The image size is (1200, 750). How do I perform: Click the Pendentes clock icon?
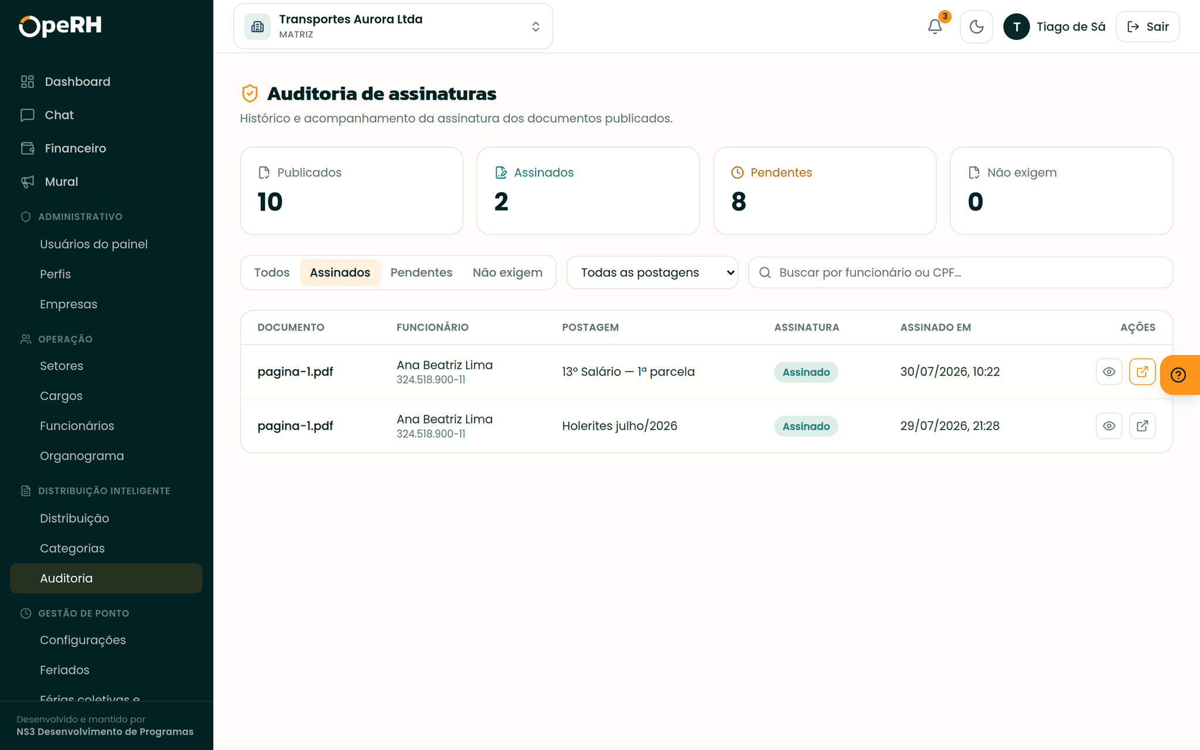click(738, 172)
